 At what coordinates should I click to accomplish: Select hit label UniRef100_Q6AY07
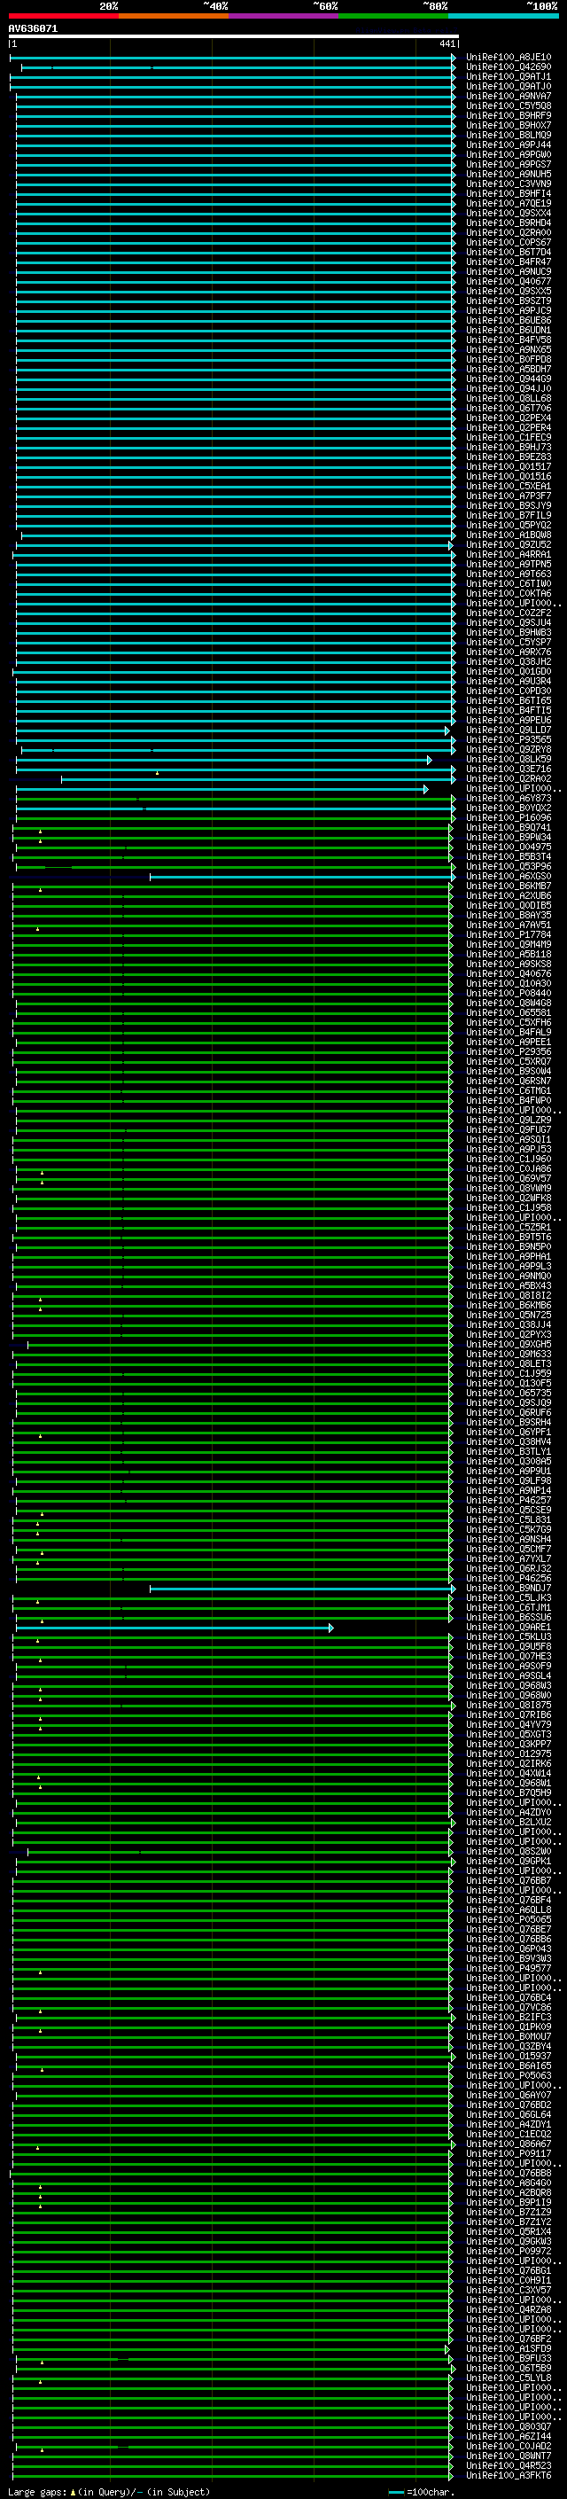509,2096
